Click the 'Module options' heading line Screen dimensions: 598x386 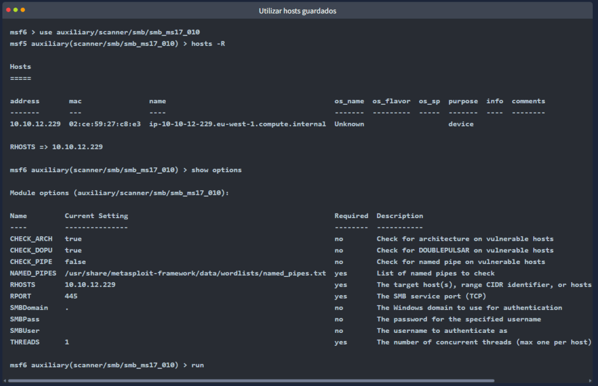(x=119, y=193)
